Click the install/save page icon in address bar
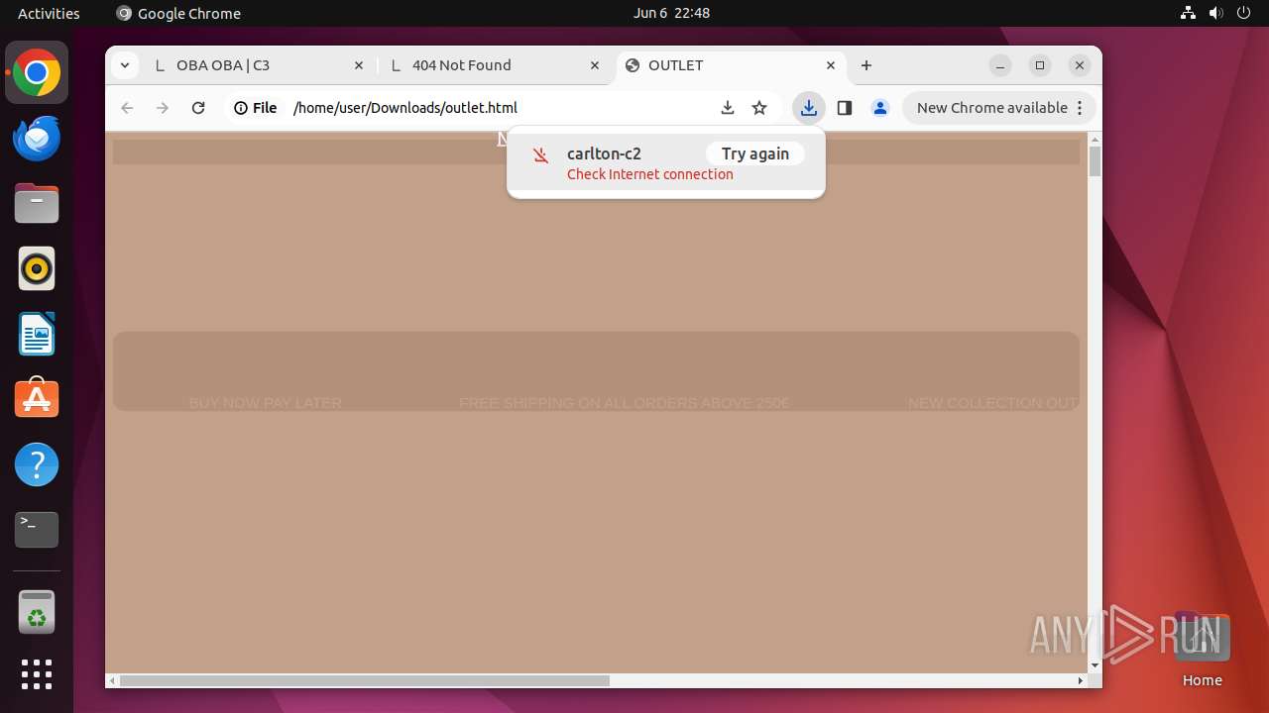The width and height of the screenshot is (1269, 713). (x=728, y=108)
